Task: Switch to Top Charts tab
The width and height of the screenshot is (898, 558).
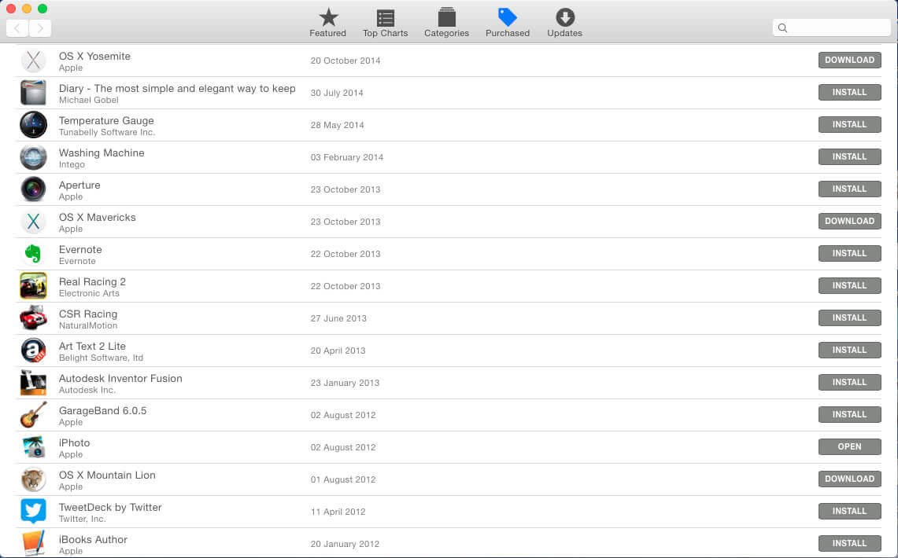Action: tap(386, 23)
